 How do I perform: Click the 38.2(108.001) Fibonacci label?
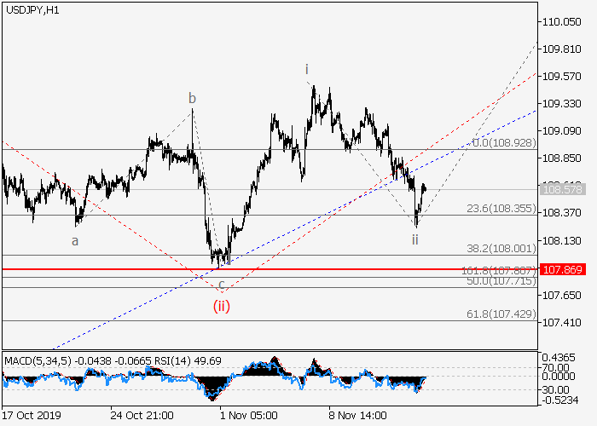pyautogui.click(x=500, y=248)
